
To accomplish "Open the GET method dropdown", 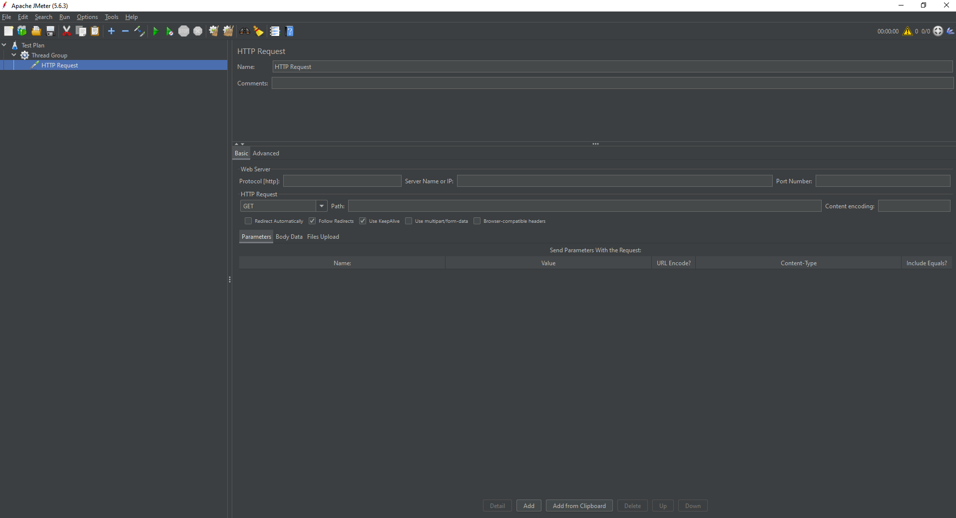I will pos(322,206).
